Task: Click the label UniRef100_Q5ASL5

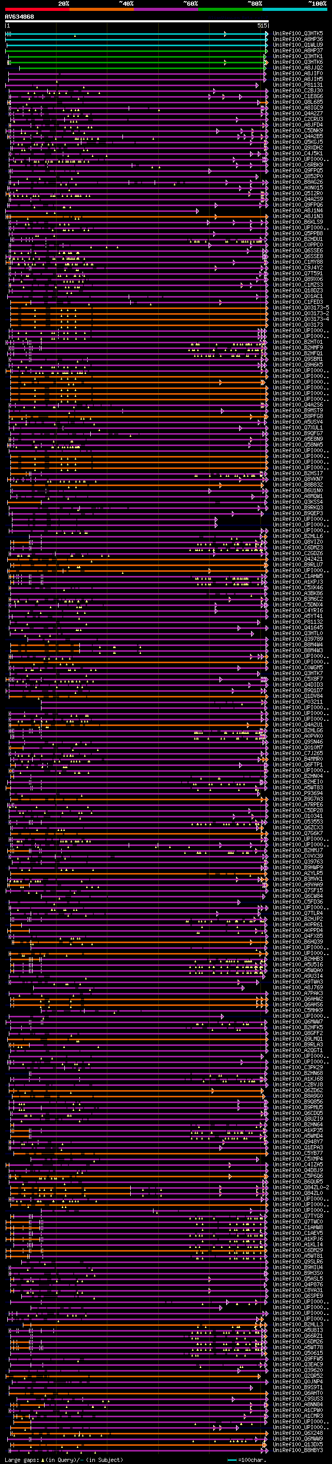Action: [x=298, y=1279]
